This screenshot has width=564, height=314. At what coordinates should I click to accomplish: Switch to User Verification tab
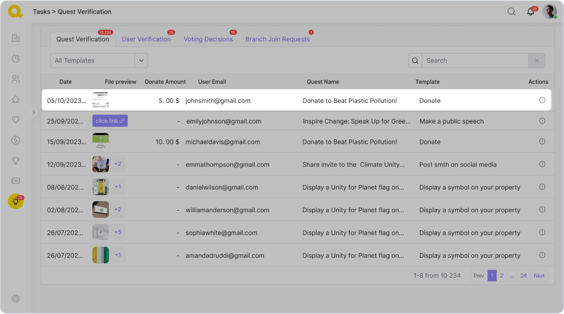click(x=146, y=39)
